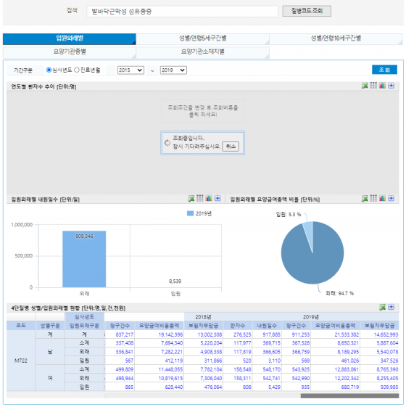Show grid icon for 요양급여총액 비율 panel
The height and width of the screenshot is (407, 406).
[373, 198]
